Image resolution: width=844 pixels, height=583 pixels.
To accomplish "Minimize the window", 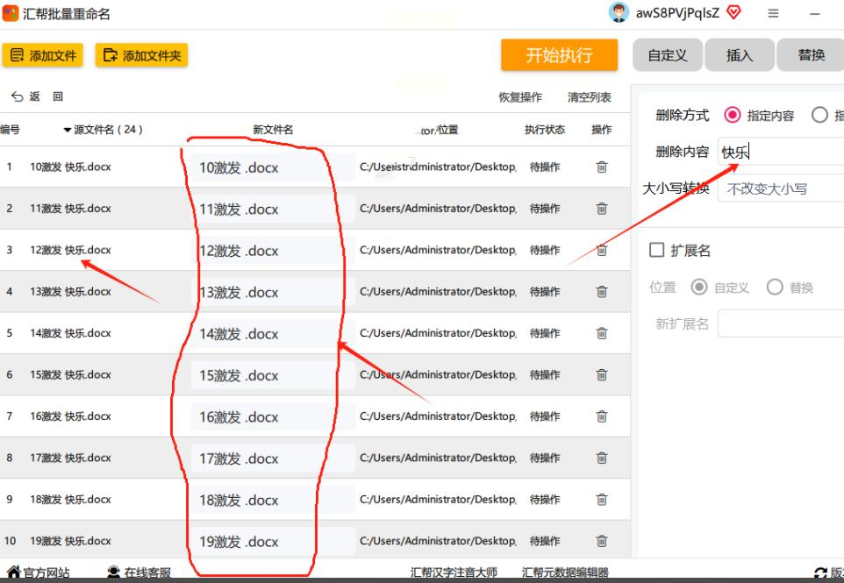I will click(x=815, y=13).
